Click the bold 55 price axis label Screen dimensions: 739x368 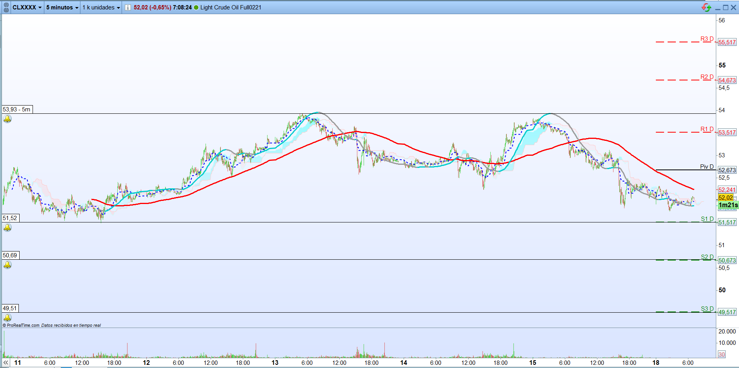(x=722, y=65)
